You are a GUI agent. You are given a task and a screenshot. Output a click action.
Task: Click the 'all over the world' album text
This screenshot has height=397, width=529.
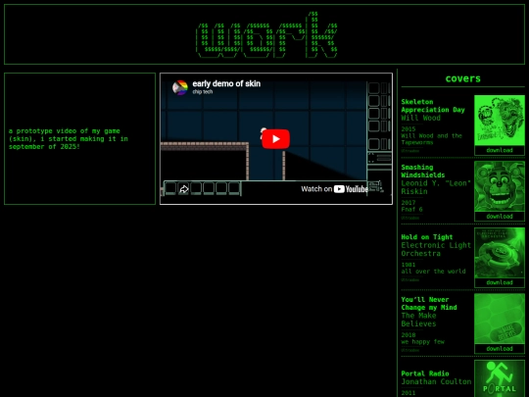pyautogui.click(x=433, y=272)
